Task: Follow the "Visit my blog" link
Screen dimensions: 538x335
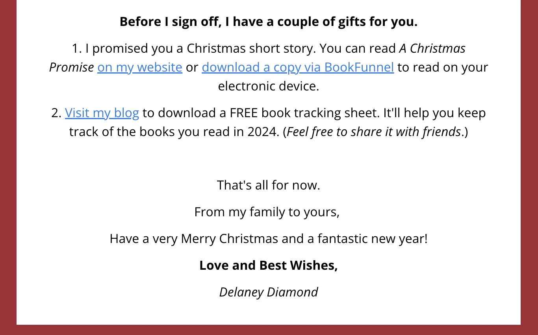Action: (x=102, y=113)
